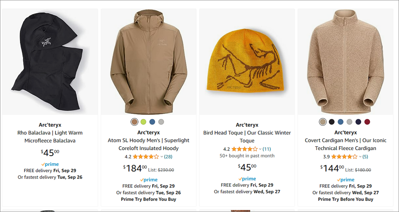Open Atom SL Hoody Men's product link
399x212 pixels.
point(148,144)
